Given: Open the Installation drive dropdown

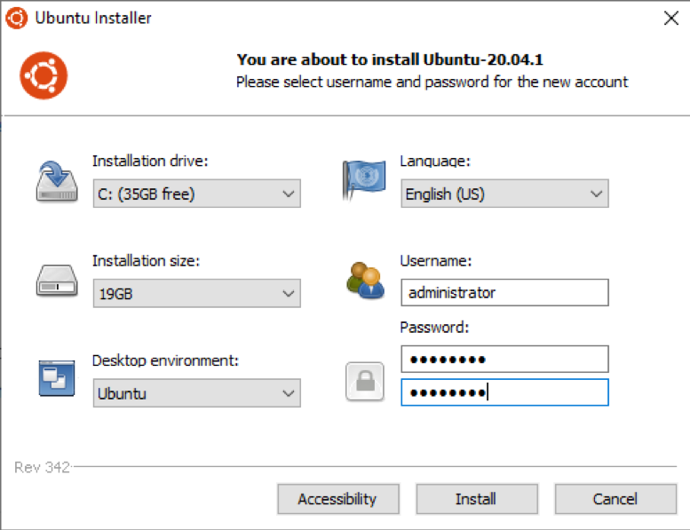Looking at the screenshot, I should tap(197, 194).
